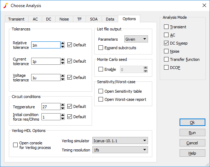This screenshot has width=210, height=167.
Task: Enable the Transient analysis mode checkbox
Action: (x=166, y=27)
